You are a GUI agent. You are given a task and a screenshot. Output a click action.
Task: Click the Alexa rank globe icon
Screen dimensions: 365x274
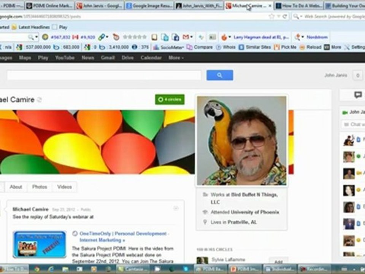45,37
